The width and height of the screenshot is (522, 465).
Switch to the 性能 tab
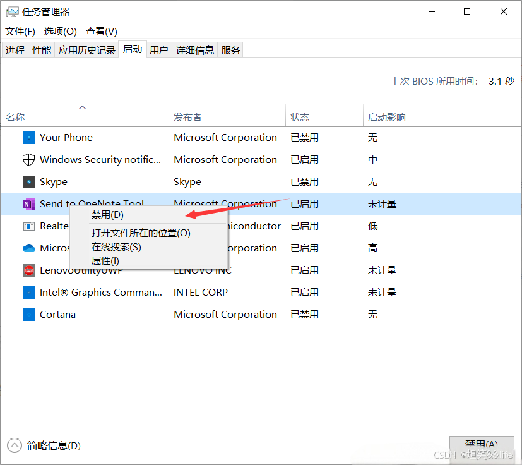point(42,51)
